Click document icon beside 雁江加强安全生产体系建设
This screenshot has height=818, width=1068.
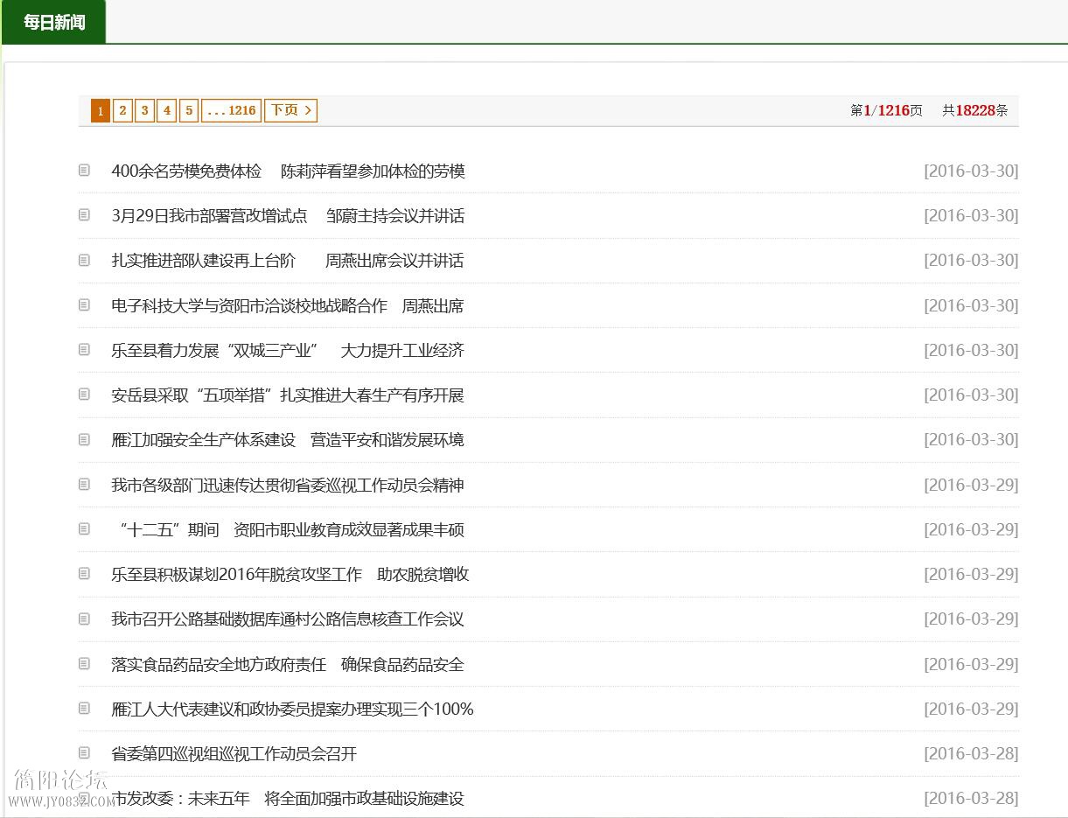84,439
